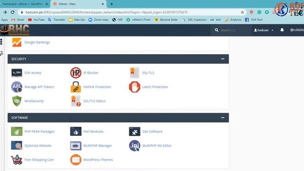The image size is (304, 171).
Task: Click the SSH Access link text
Action: click(33, 73)
